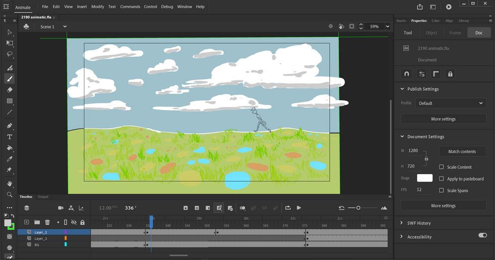
Task: Open the timeline panel options menu
Action: click(390, 196)
